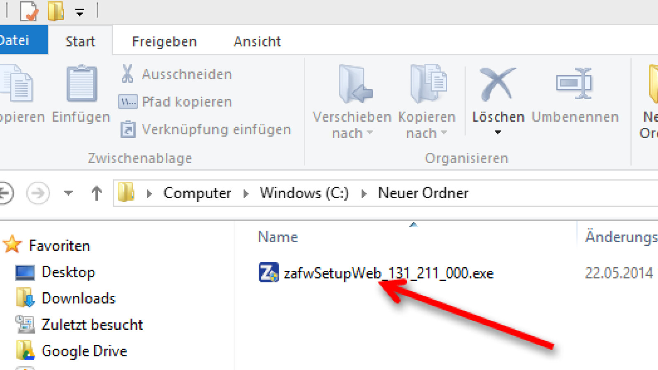Screen dimensions: 658x370
Task: Click the Verknüpfung einfügen icon
Action: 127,129
